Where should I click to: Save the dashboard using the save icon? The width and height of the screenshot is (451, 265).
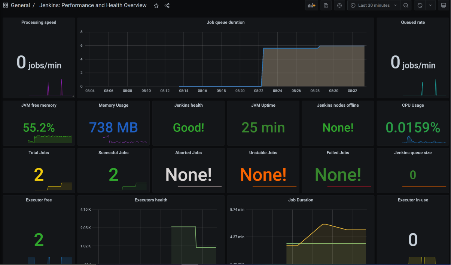coord(326,5)
